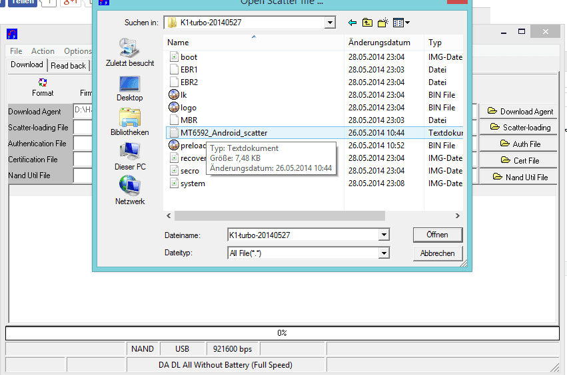Open Bibliotheken in places bar

(x=130, y=122)
